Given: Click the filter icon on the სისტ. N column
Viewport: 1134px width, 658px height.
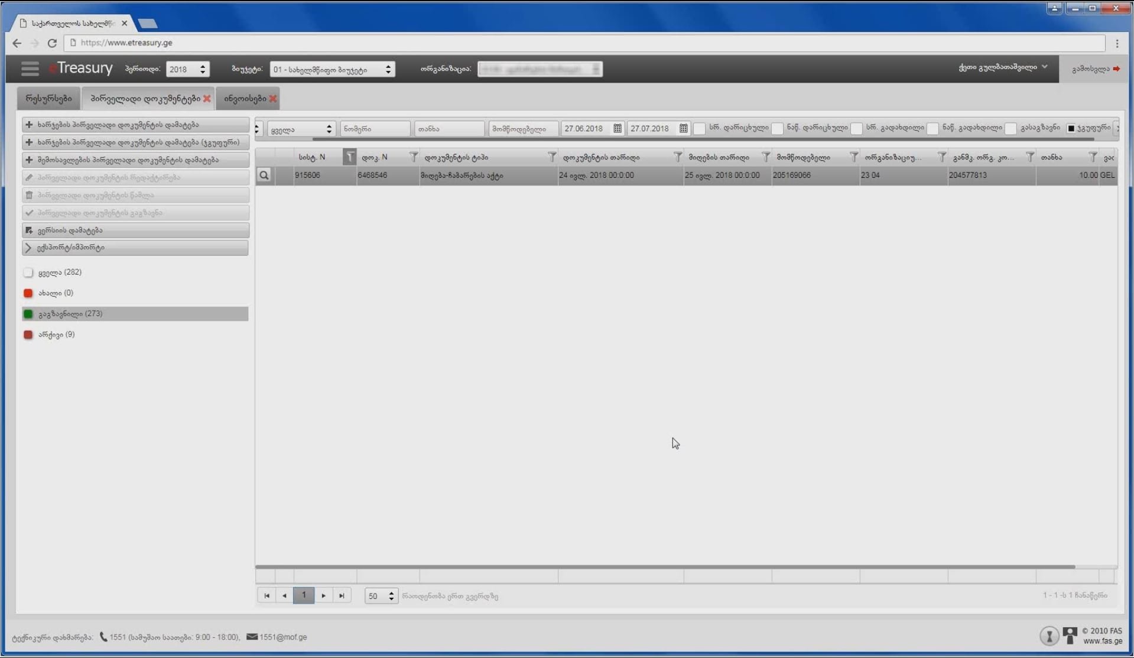Looking at the screenshot, I should click(350, 157).
